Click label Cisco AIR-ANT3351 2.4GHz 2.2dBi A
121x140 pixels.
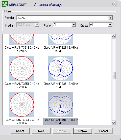[22, 85]
